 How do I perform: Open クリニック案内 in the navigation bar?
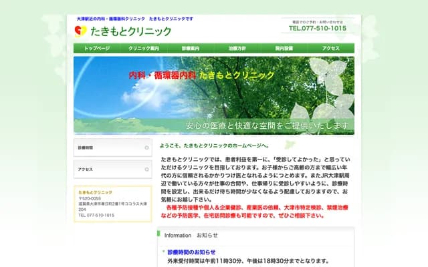144,49
